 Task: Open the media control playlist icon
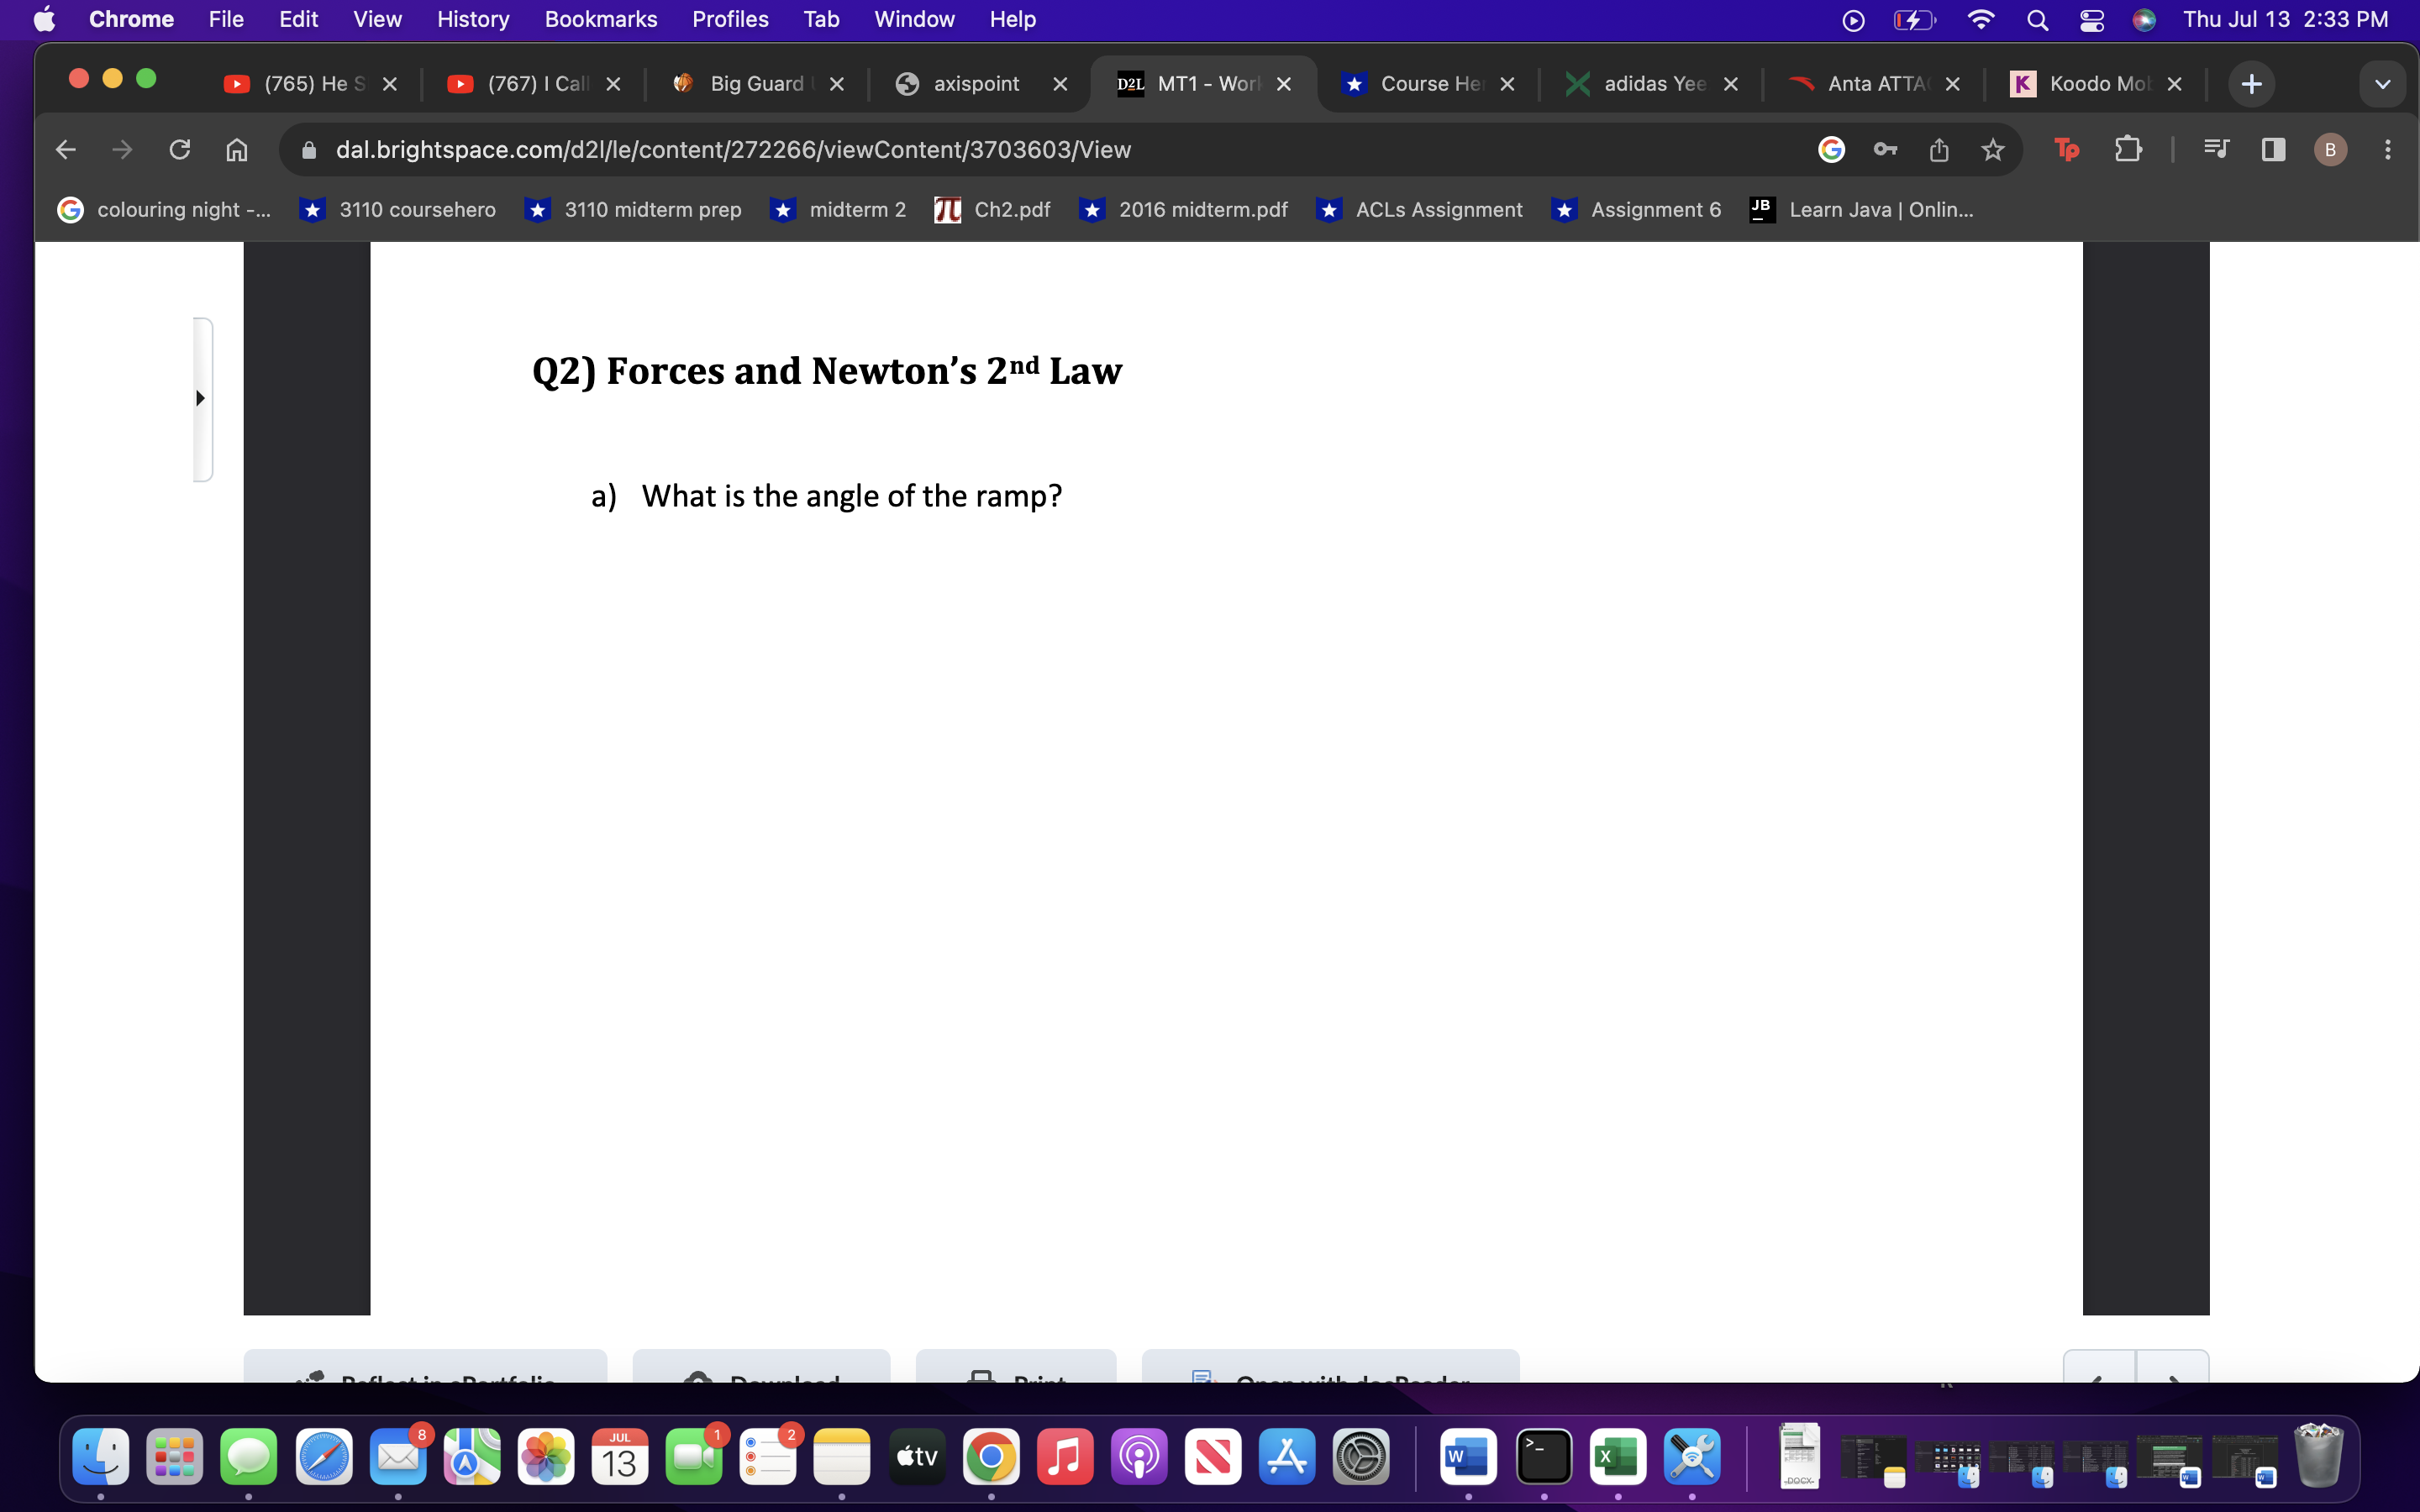coord(2216,150)
